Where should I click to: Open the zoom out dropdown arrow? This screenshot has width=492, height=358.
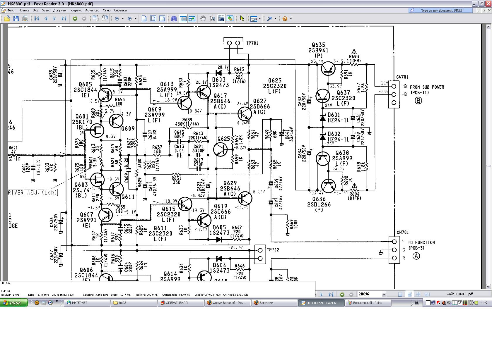(123, 19)
